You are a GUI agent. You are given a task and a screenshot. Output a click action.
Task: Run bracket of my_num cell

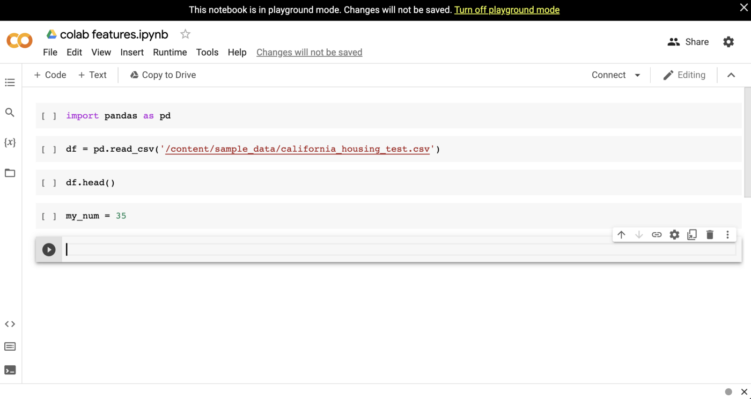(x=49, y=216)
